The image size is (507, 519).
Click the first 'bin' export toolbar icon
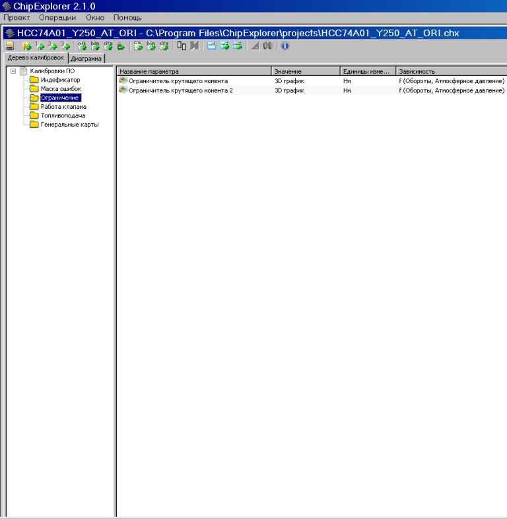95,46
